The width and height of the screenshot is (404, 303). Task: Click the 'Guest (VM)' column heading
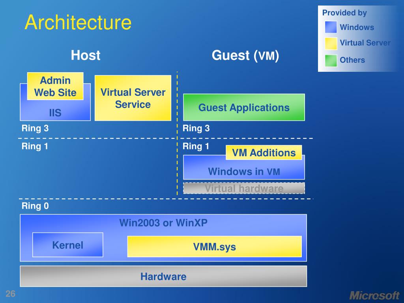(245, 55)
